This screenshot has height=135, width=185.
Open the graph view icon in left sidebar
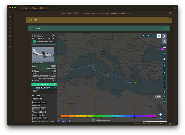click(10, 28)
